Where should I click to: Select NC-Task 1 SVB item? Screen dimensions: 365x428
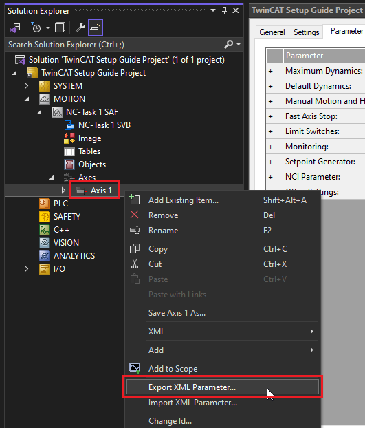104,125
